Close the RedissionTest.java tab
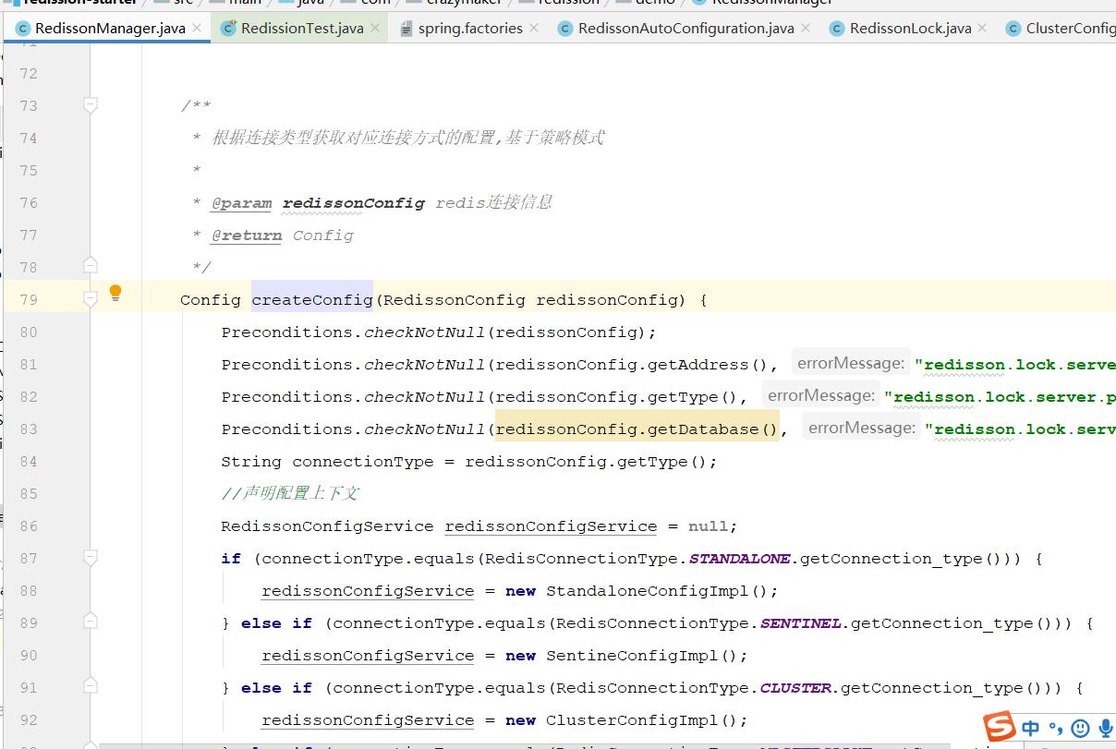Screen dimensions: 1116x749 coord(375,29)
